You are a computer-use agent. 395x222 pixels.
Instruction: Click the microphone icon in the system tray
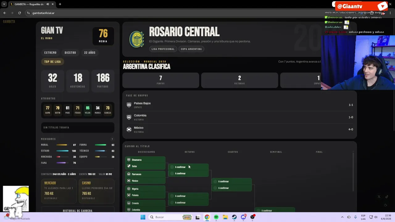(355, 217)
